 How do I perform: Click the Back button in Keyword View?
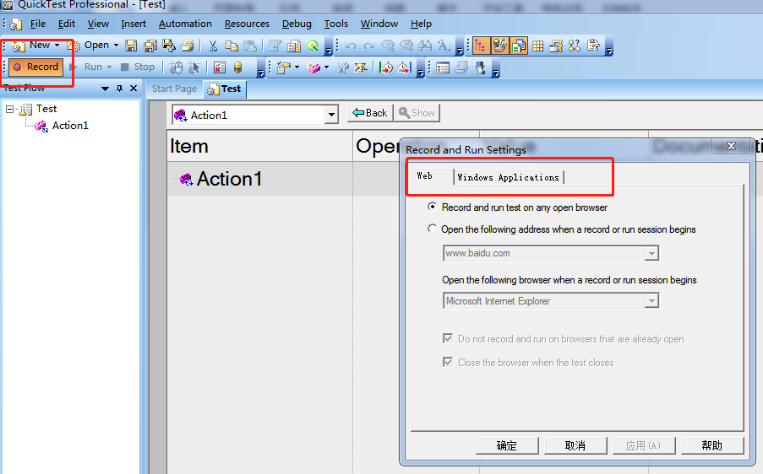coord(370,113)
